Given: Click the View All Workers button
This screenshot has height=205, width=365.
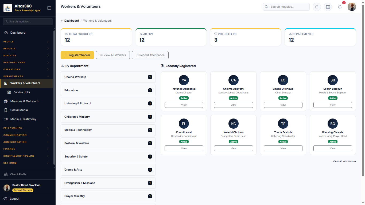Looking at the screenshot, I should (x=113, y=55).
